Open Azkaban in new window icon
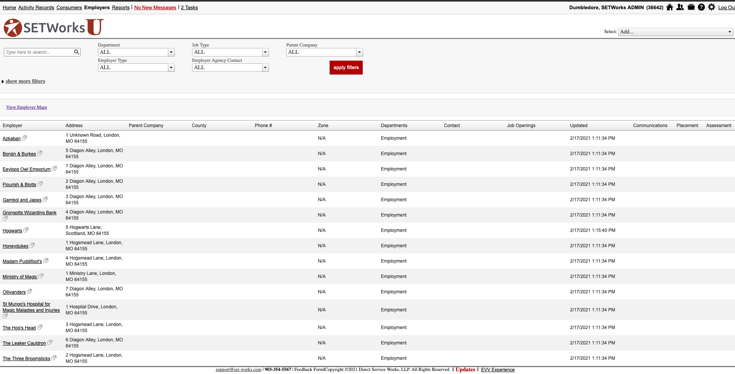The image size is (735, 374). tap(25, 137)
